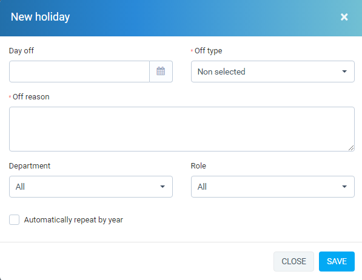Click the 'Automatically repeat by year' label
The width and height of the screenshot is (362, 280).
tap(73, 220)
